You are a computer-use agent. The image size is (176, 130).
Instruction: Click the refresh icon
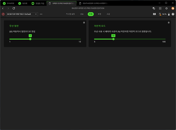[14, 9]
